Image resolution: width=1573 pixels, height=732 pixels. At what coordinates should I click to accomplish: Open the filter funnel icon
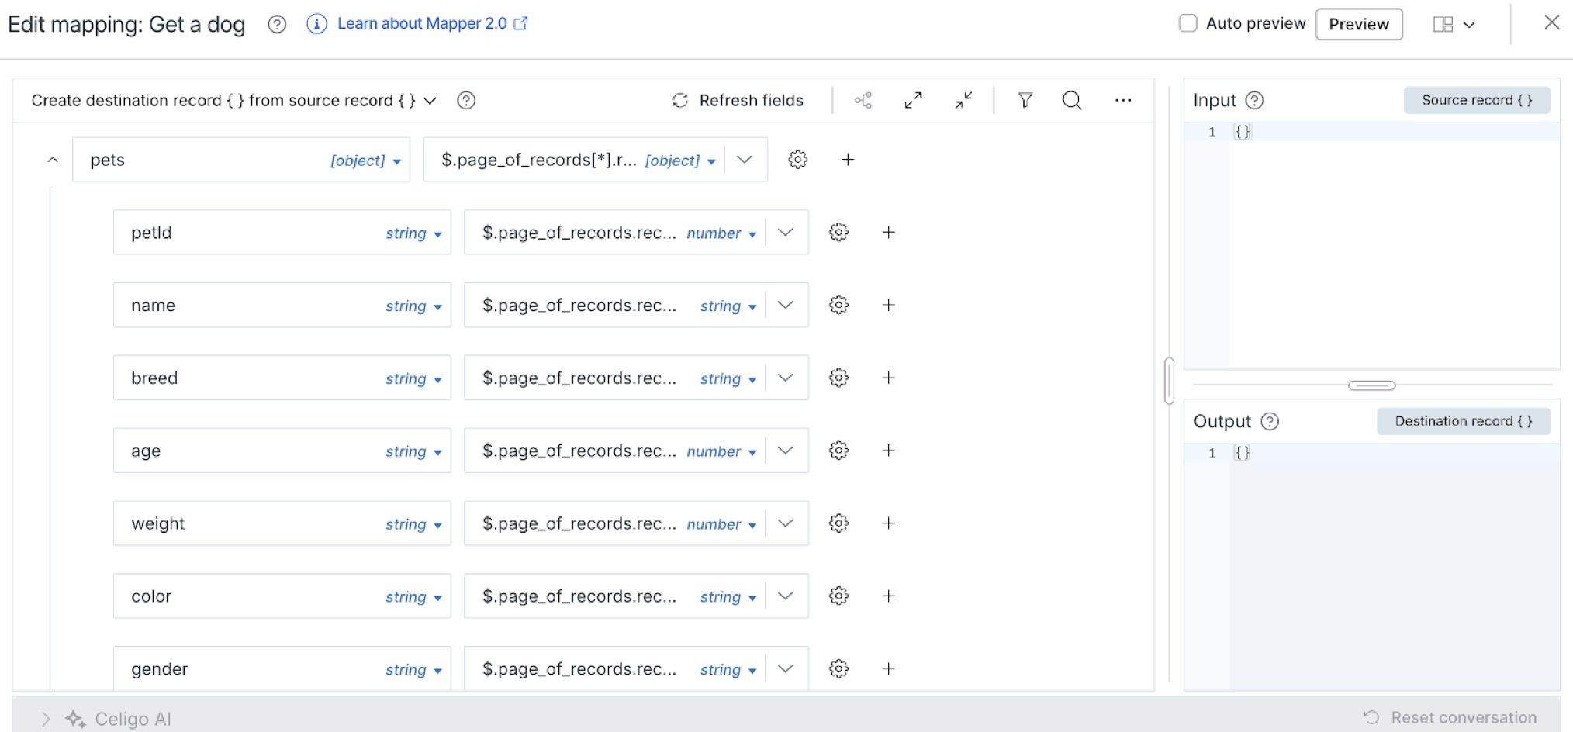coord(1025,101)
